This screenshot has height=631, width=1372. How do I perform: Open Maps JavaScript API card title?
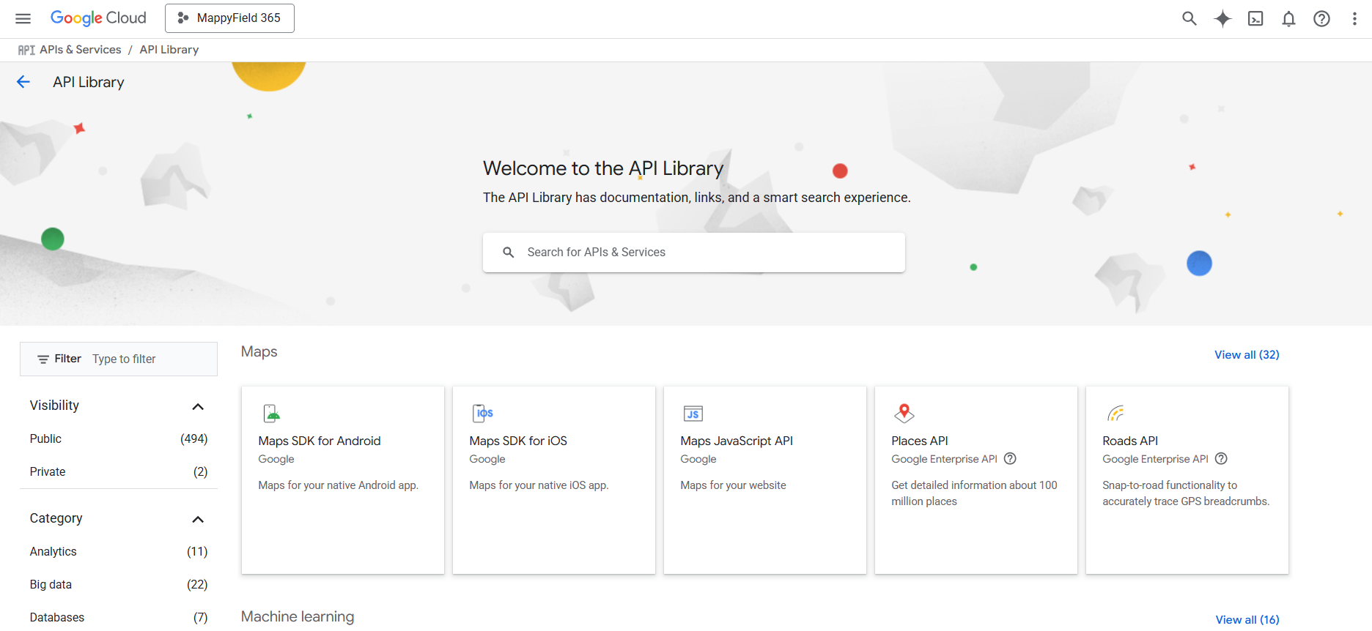737,441
